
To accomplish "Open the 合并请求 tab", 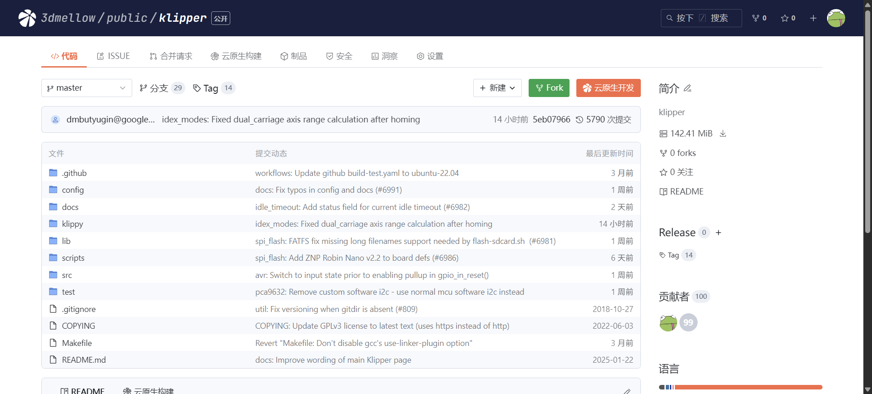I will tap(171, 56).
